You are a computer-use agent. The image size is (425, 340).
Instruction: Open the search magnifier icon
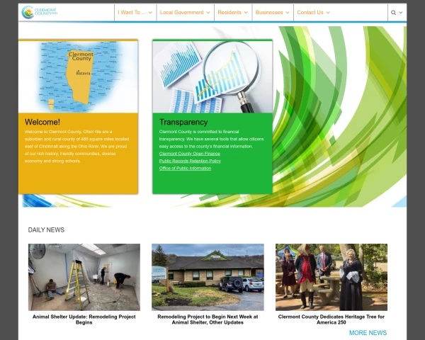393,13
